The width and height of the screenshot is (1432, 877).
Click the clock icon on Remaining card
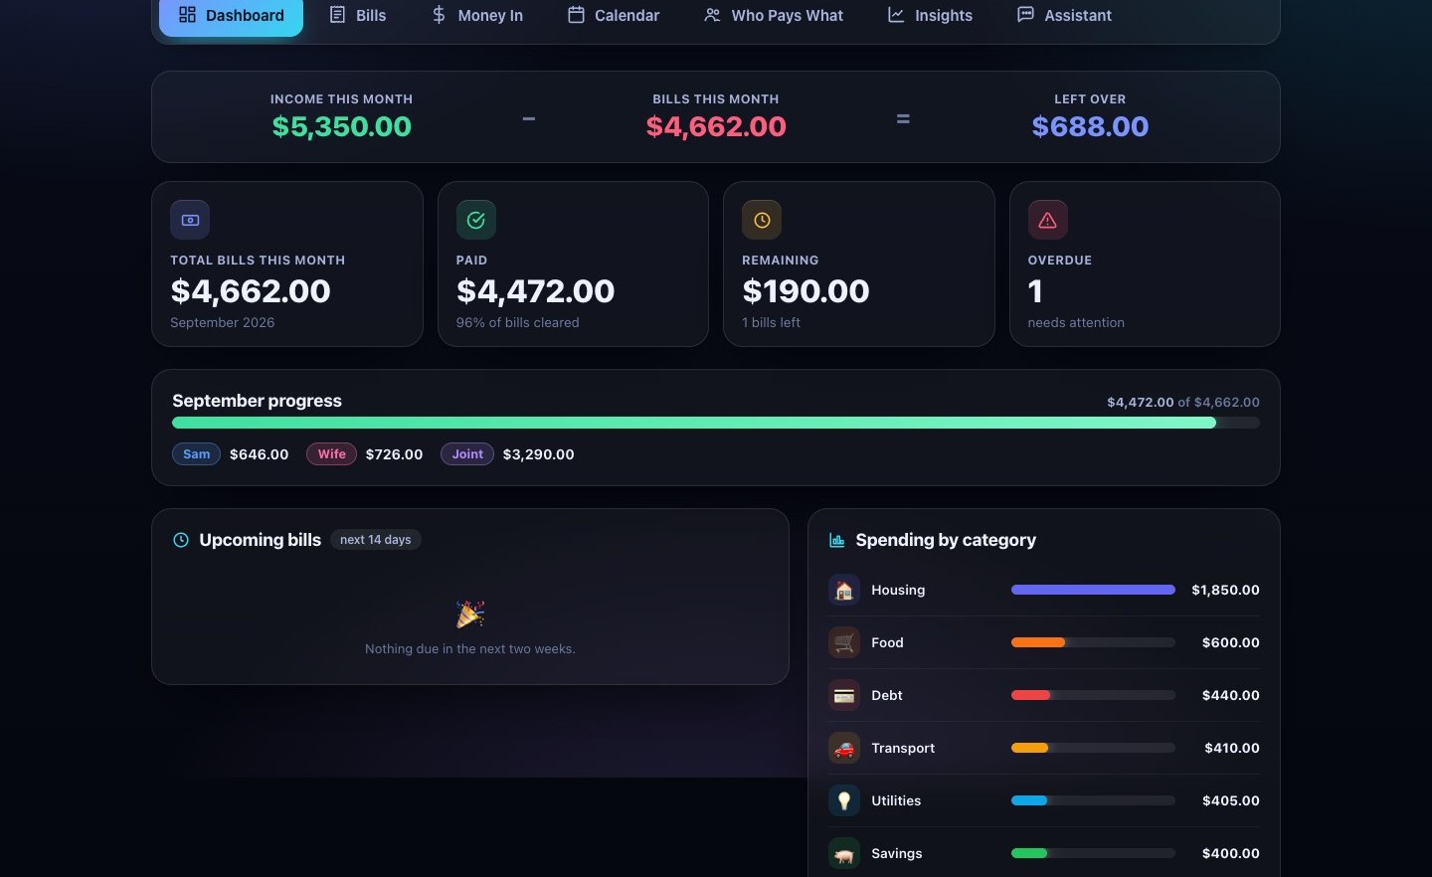pos(762,220)
